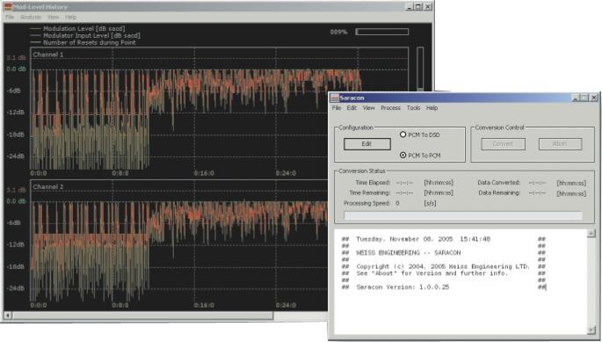Open View menu in Mod-Level History window
The height and width of the screenshot is (342, 602).
pyautogui.click(x=54, y=18)
